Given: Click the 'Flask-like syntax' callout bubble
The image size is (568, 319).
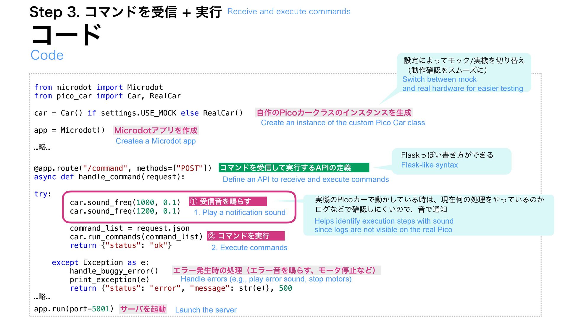Looking at the screenshot, I should point(429,165).
